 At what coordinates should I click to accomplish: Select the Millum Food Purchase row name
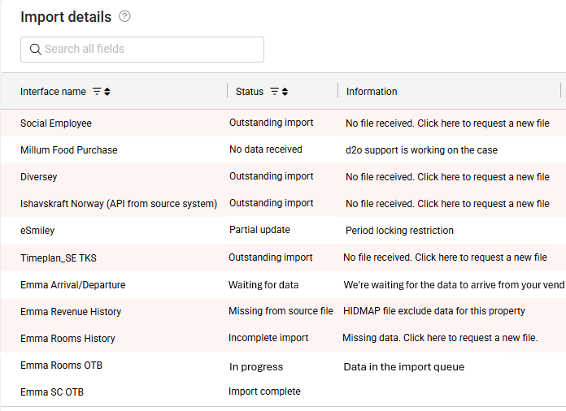[x=69, y=150]
